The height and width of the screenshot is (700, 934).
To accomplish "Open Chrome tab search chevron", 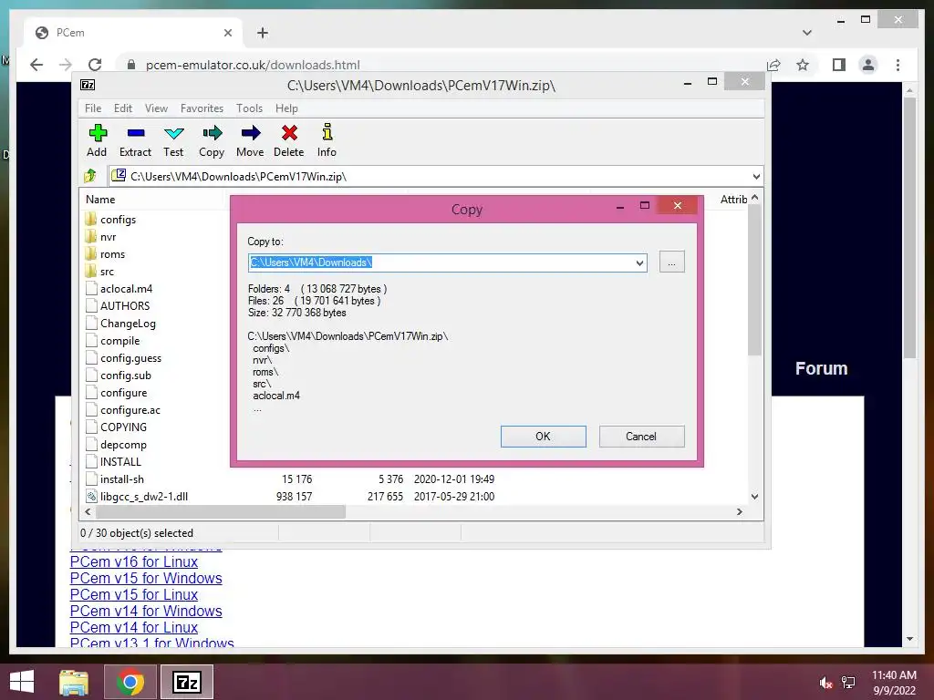I will [x=807, y=33].
